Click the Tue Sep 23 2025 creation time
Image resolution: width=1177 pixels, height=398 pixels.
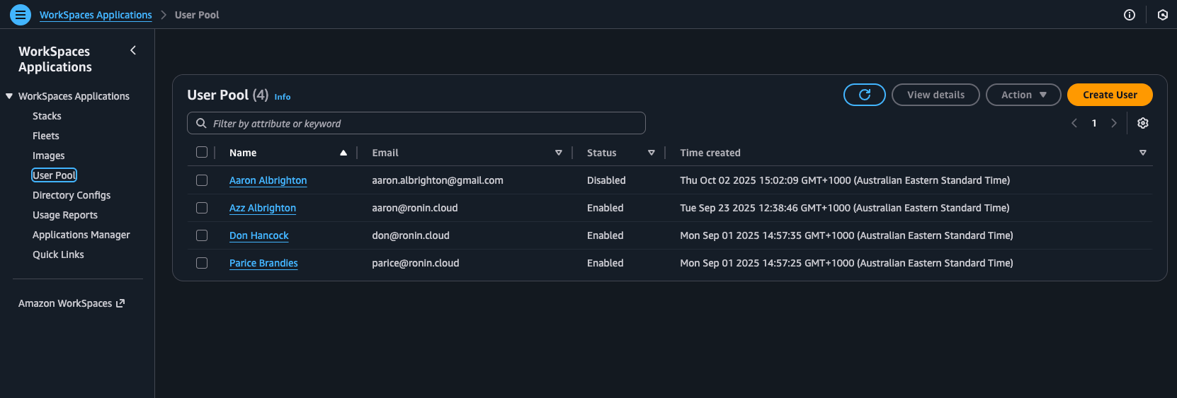coord(845,208)
